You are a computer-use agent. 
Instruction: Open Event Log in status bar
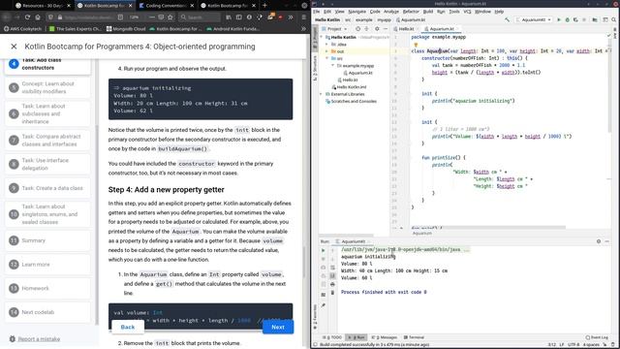(597, 337)
